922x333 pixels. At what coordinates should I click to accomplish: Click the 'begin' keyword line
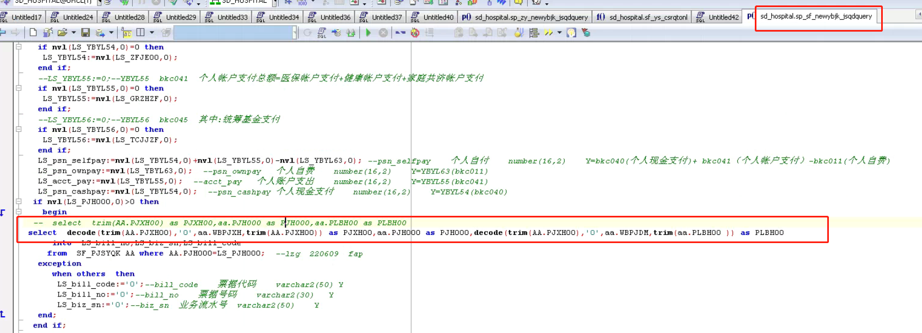pyautogui.click(x=54, y=212)
